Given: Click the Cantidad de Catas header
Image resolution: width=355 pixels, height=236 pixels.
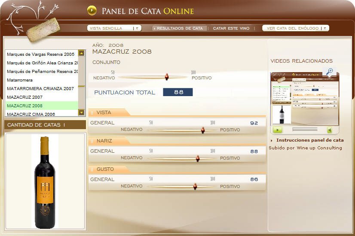Looking at the screenshot, I should click(45, 125).
